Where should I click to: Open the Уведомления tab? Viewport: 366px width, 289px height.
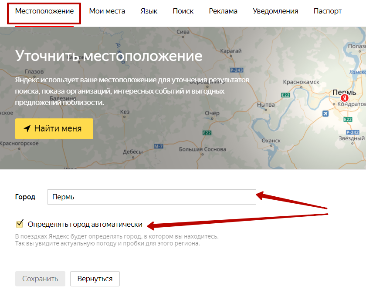(x=275, y=11)
